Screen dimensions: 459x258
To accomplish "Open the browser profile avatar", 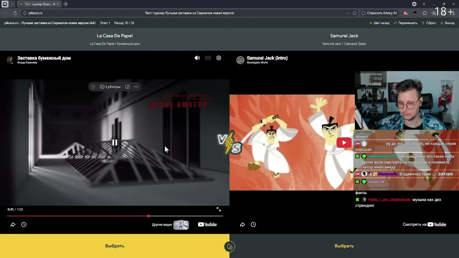I will (415, 4).
